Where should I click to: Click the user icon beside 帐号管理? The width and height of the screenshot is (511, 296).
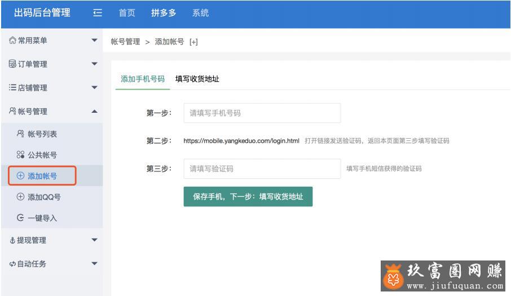[12, 111]
